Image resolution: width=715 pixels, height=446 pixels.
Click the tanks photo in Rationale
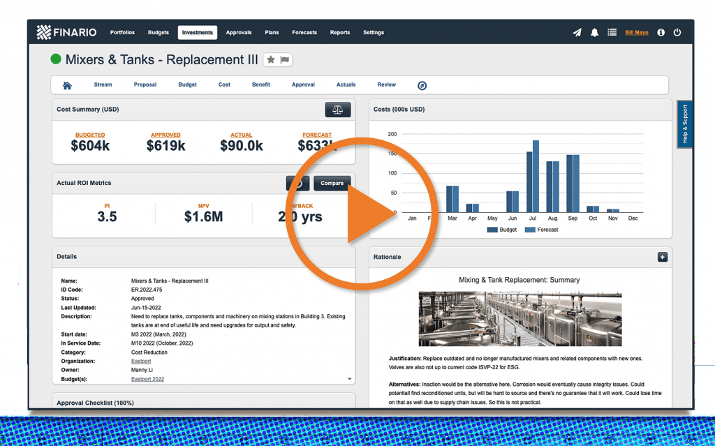pos(519,319)
